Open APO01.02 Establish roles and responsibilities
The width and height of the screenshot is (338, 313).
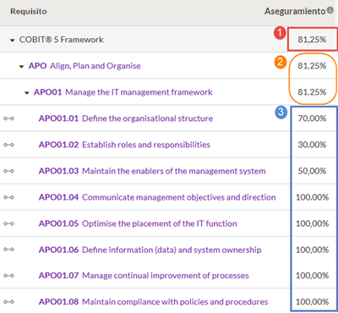tap(124, 145)
